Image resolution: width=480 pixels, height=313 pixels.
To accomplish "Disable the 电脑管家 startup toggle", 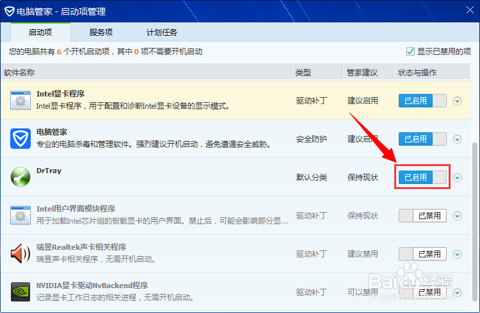I will coord(422,139).
